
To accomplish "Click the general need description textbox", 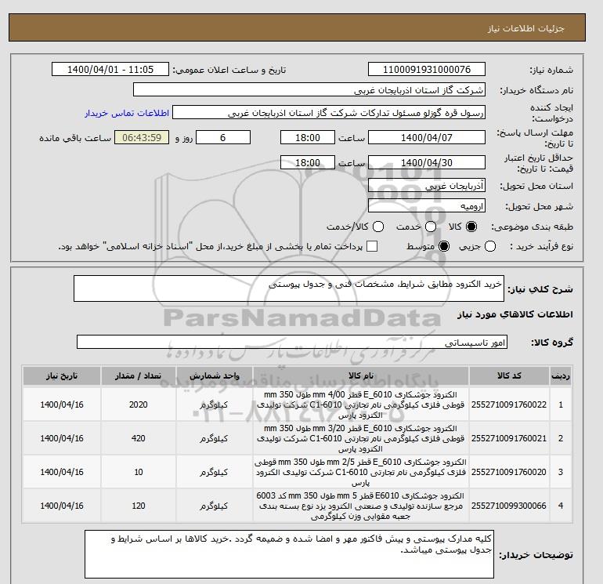I will coord(289,288).
